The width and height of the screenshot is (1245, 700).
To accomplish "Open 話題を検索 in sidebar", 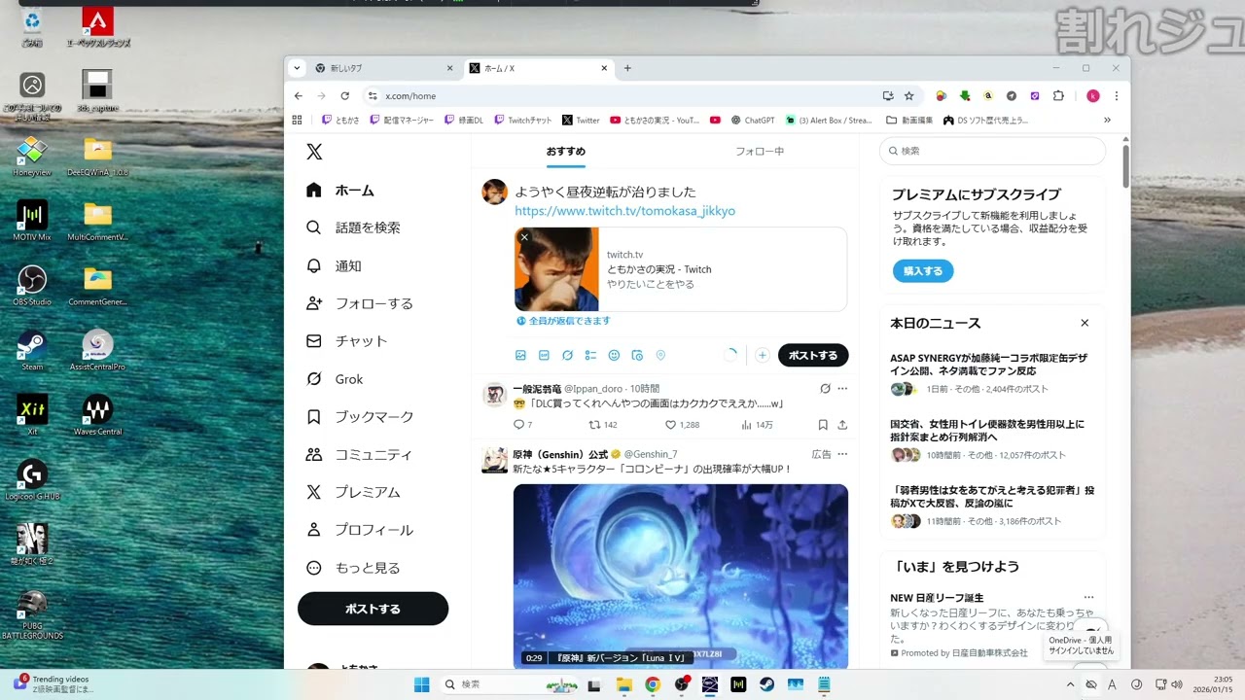I will pyautogui.click(x=354, y=227).
